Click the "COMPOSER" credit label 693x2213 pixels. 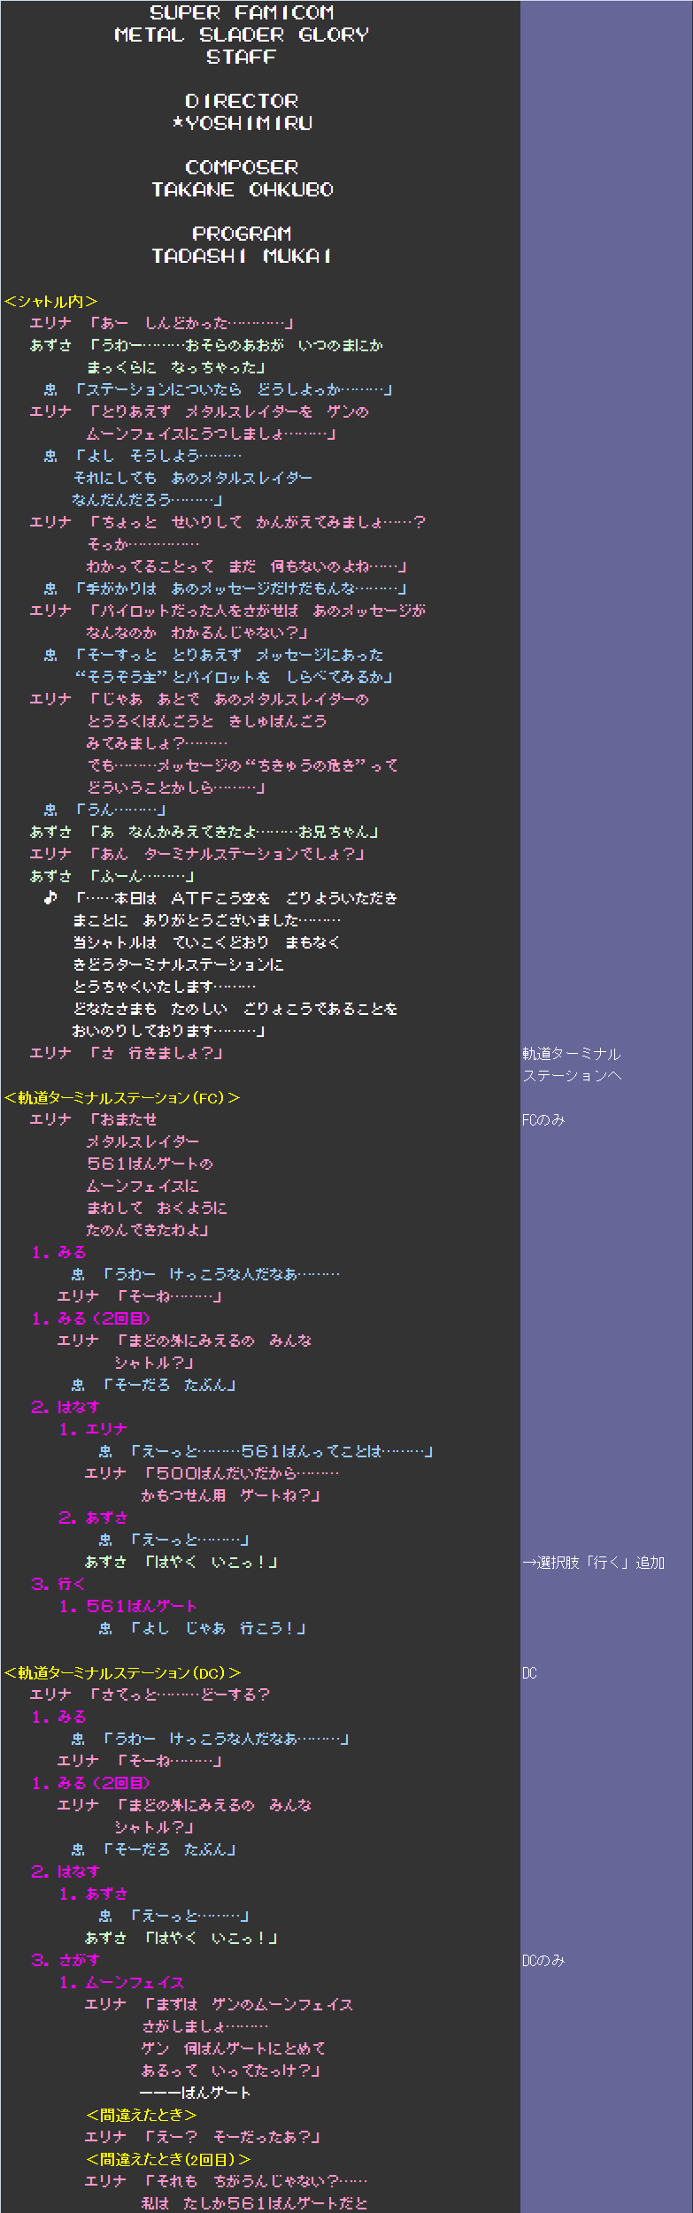pos(242,167)
